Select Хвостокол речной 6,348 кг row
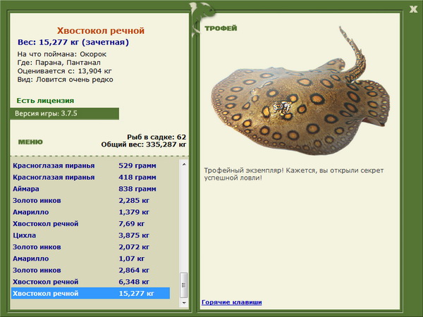This screenshot has height=317, width=423. click(90, 281)
